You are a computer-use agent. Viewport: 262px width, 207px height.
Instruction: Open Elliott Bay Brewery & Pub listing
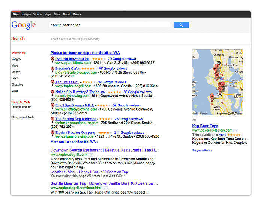tap(75, 105)
